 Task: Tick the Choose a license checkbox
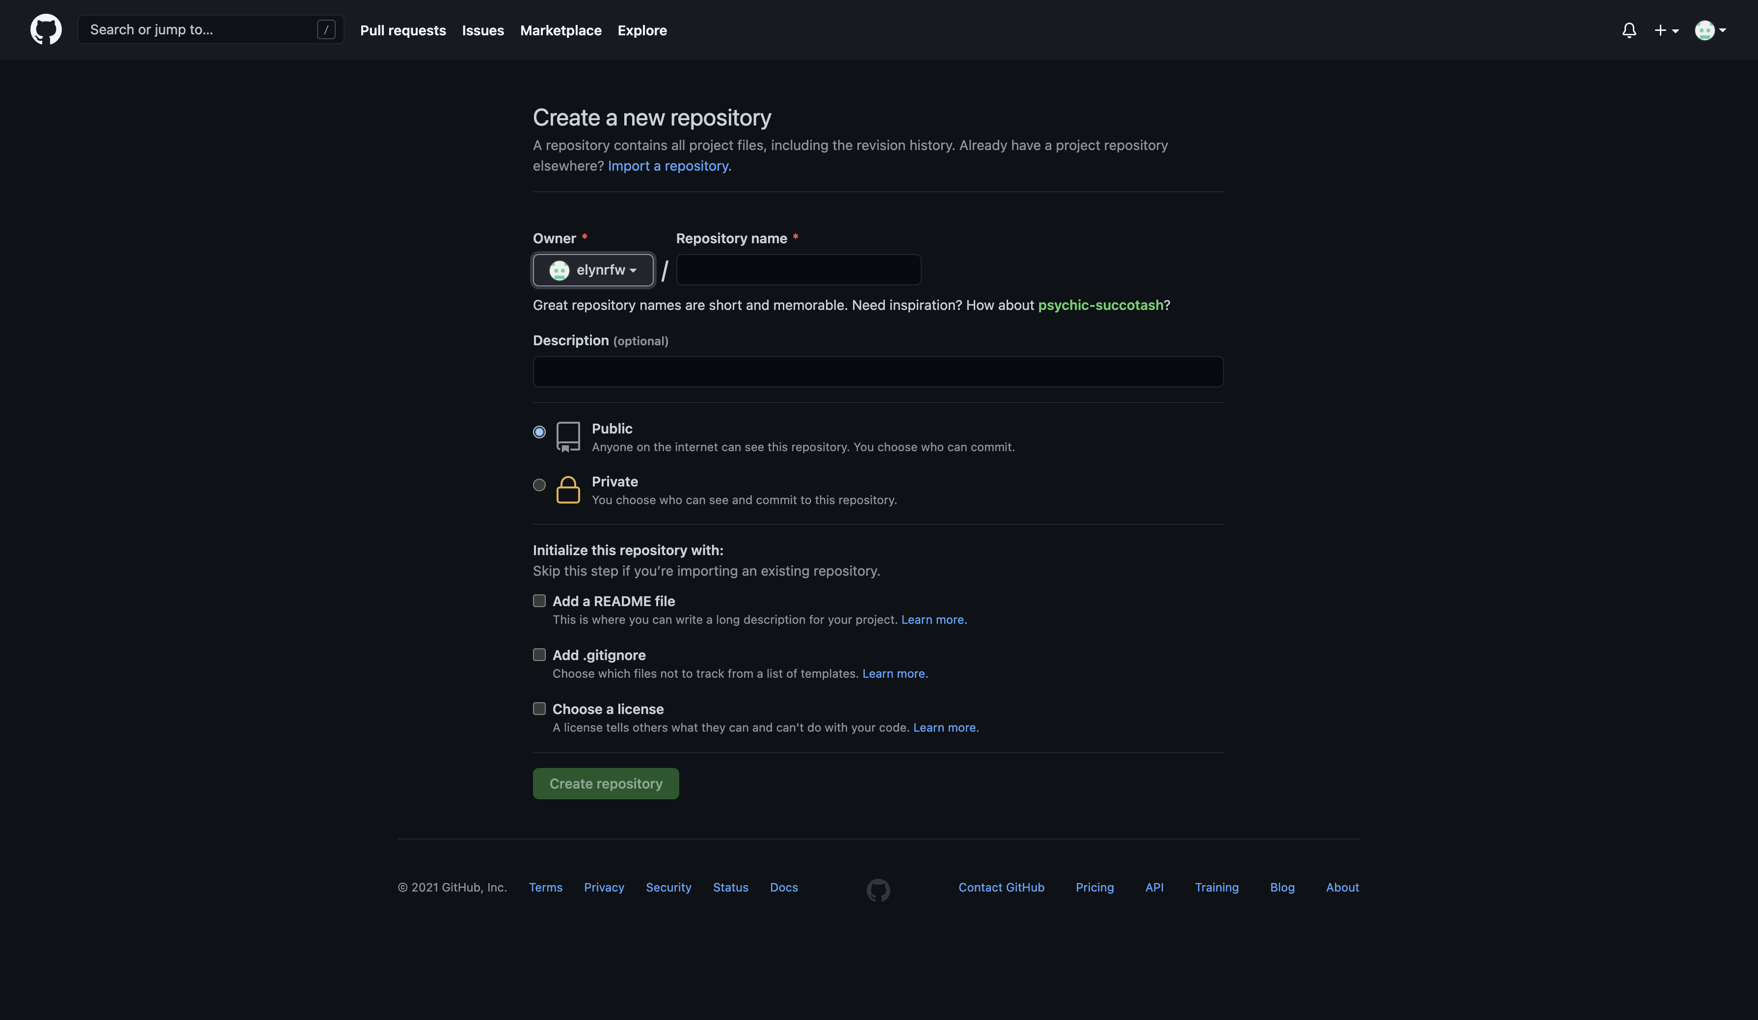click(539, 708)
